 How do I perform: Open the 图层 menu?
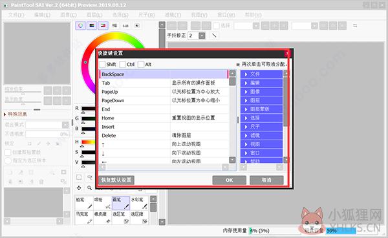point(94,15)
